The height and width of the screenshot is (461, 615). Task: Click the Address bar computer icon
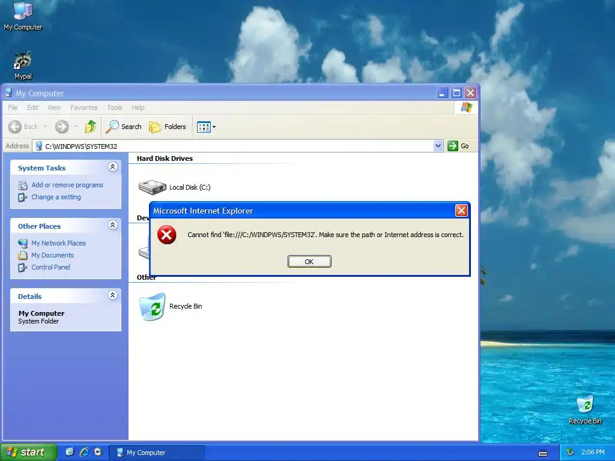click(x=38, y=146)
